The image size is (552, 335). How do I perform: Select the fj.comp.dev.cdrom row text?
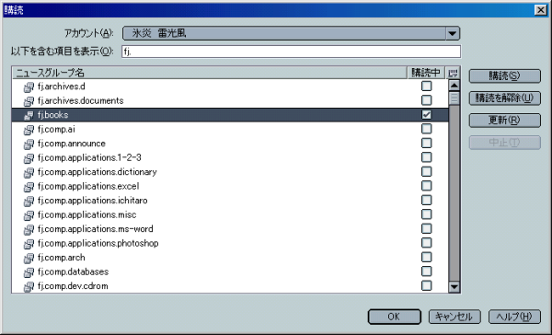click(x=73, y=286)
